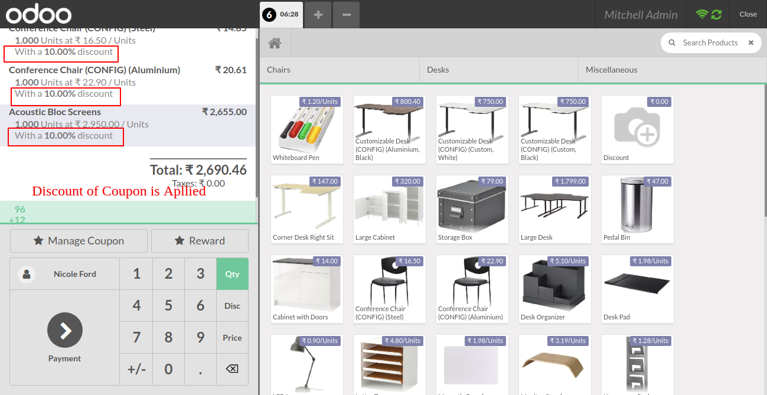Click the Payment arrow circle button
Viewport: 767px width, 395px height.
coord(65,330)
